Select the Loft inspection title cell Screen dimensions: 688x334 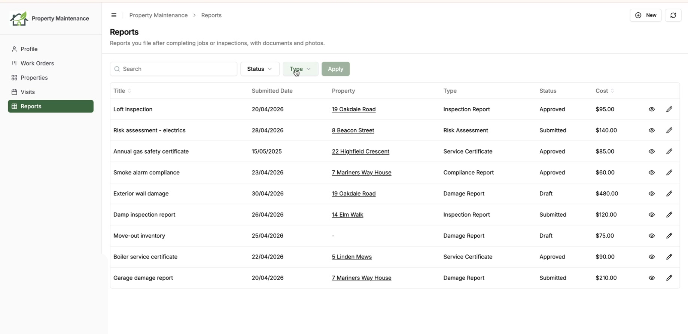coord(133,109)
